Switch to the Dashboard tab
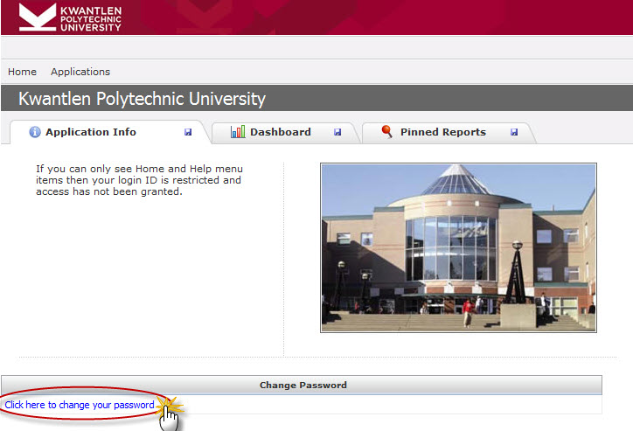 280,132
